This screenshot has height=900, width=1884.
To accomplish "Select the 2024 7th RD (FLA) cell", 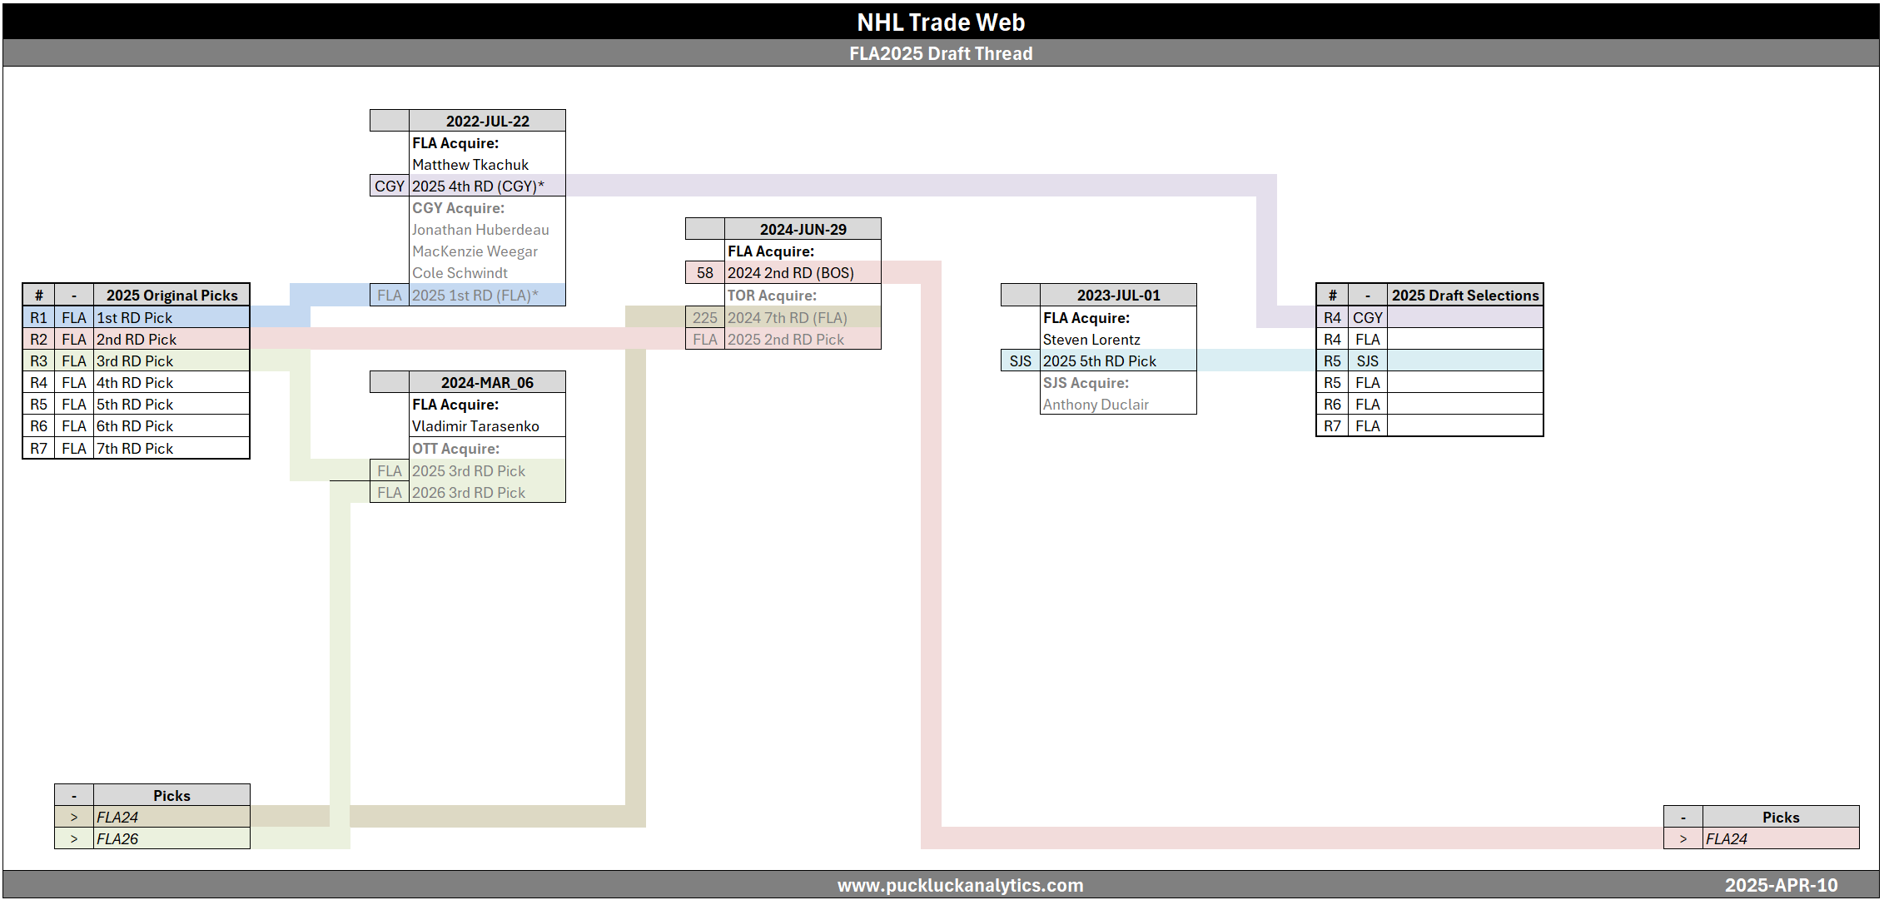I will [803, 317].
